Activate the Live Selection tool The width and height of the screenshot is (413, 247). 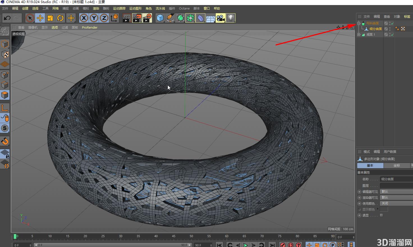click(30, 18)
